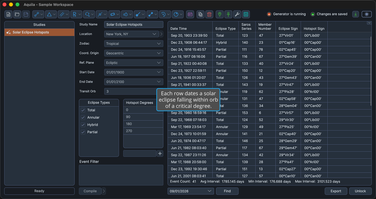Open the 09/01/2026 date dropdown beside Find

191,191
